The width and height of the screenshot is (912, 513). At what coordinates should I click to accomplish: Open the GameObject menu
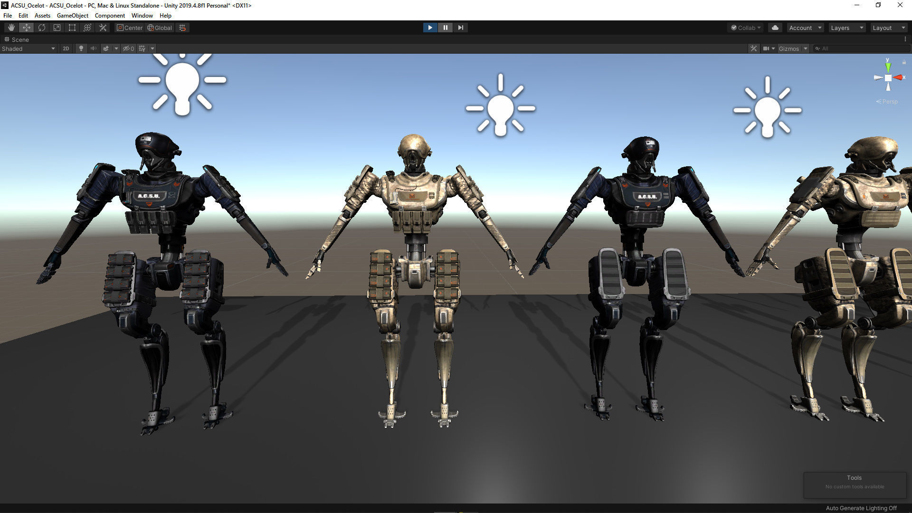coord(72,15)
